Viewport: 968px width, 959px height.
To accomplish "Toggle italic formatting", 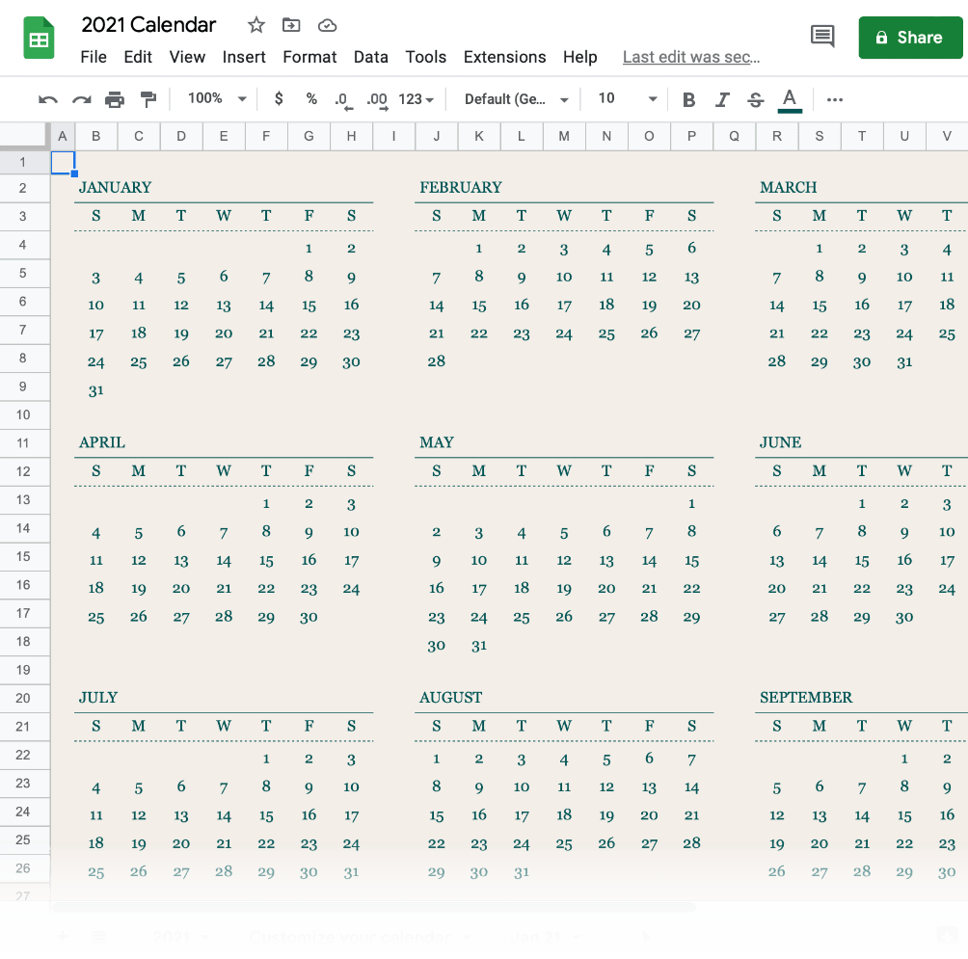I will pyautogui.click(x=721, y=98).
